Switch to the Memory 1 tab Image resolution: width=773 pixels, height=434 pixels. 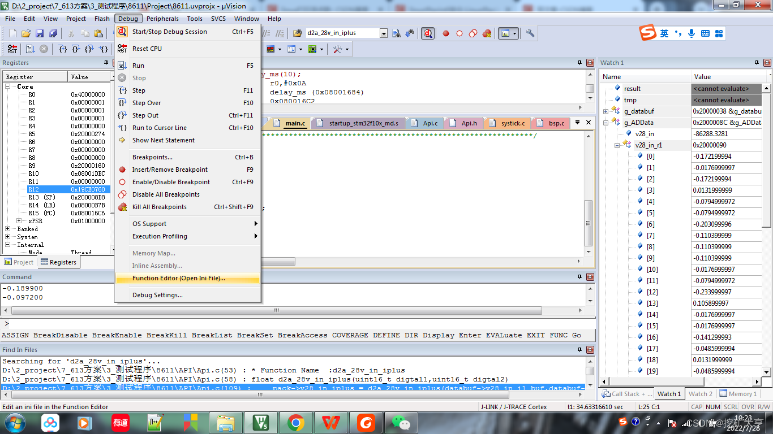pyautogui.click(x=738, y=394)
